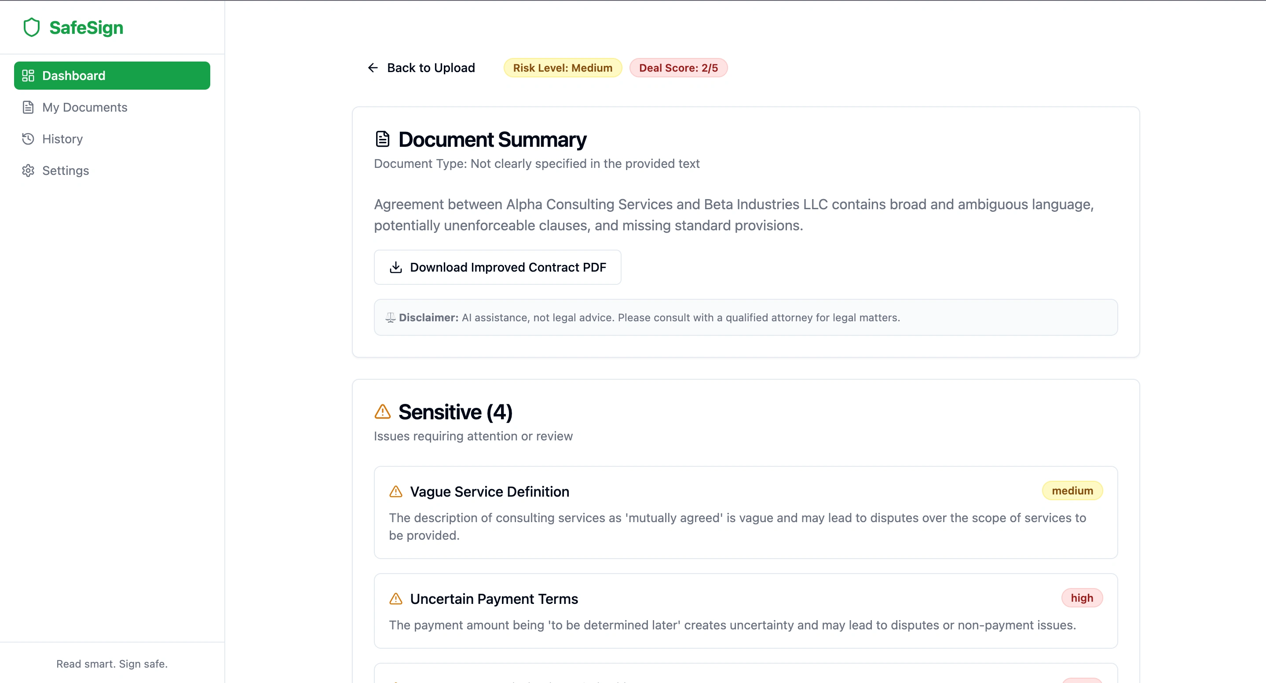Click the Document Summary page icon
This screenshot has height=683, width=1266.
[x=382, y=139]
